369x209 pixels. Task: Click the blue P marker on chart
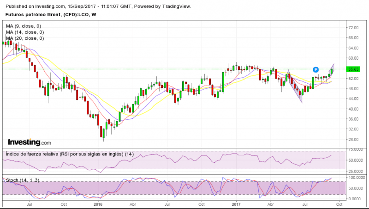click(x=316, y=69)
